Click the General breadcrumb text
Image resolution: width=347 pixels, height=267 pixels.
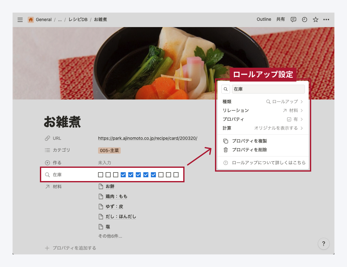pyautogui.click(x=44, y=20)
